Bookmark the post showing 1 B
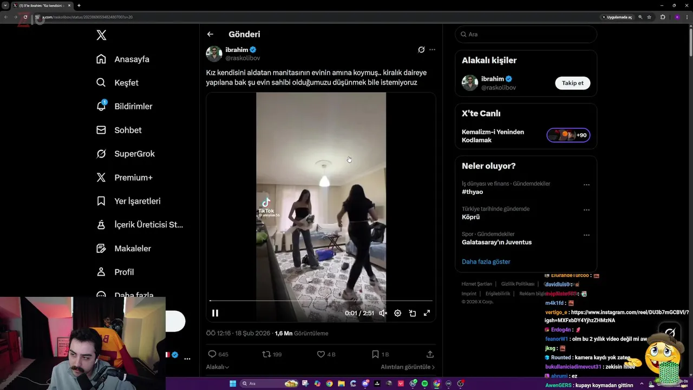Image resolution: width=693 pixels, height=390 pixels. [380, 354]
